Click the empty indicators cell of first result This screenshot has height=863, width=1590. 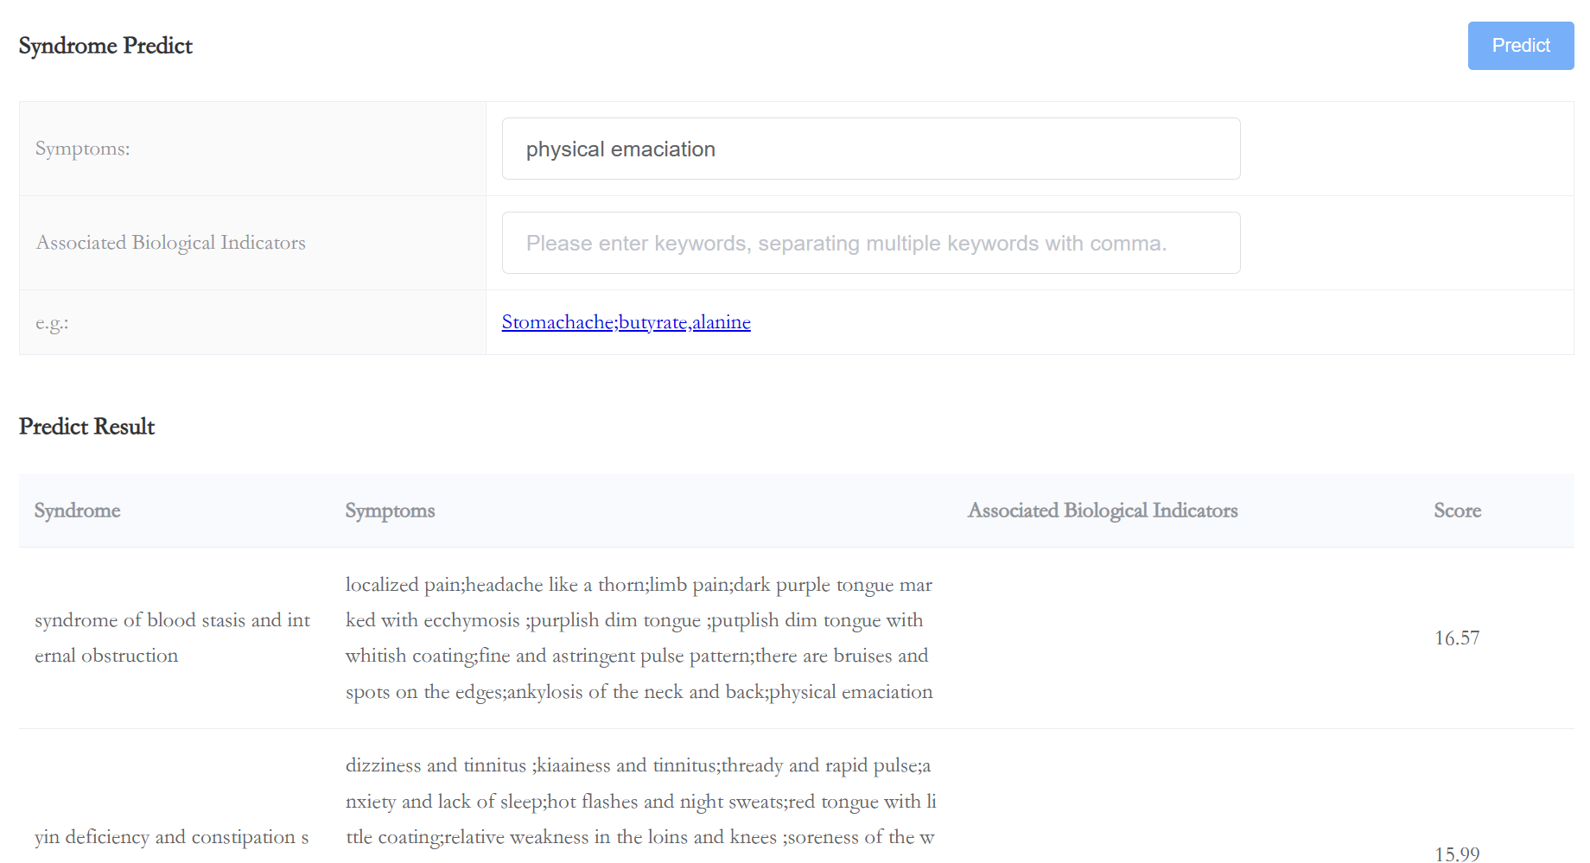point(1184,638)
